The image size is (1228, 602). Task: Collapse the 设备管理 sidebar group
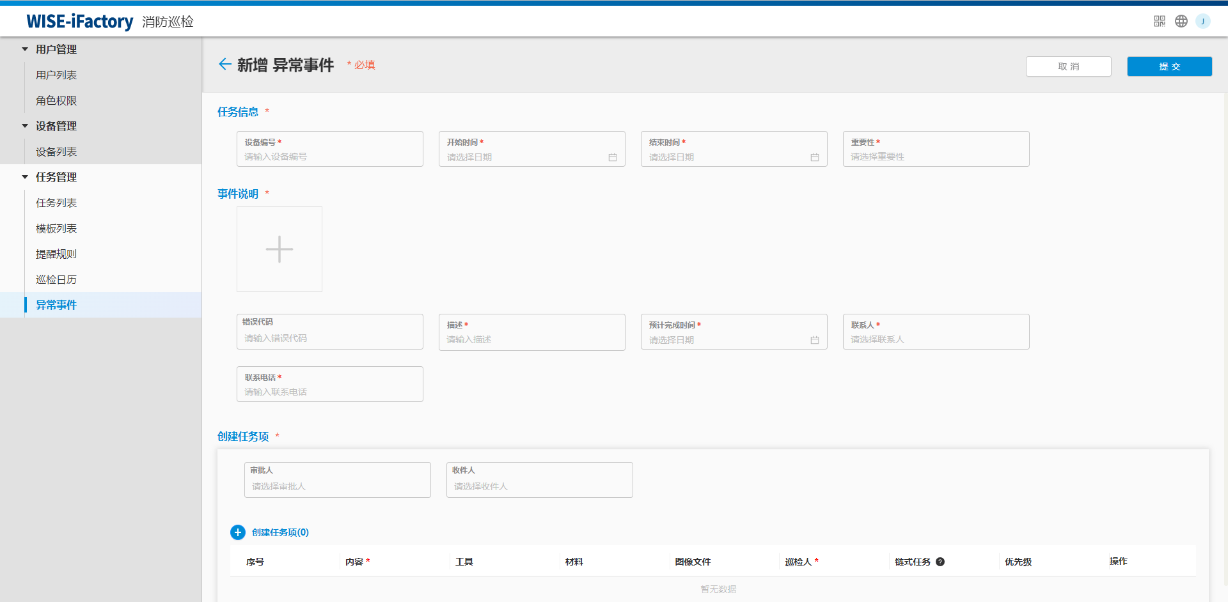point(25,126)
